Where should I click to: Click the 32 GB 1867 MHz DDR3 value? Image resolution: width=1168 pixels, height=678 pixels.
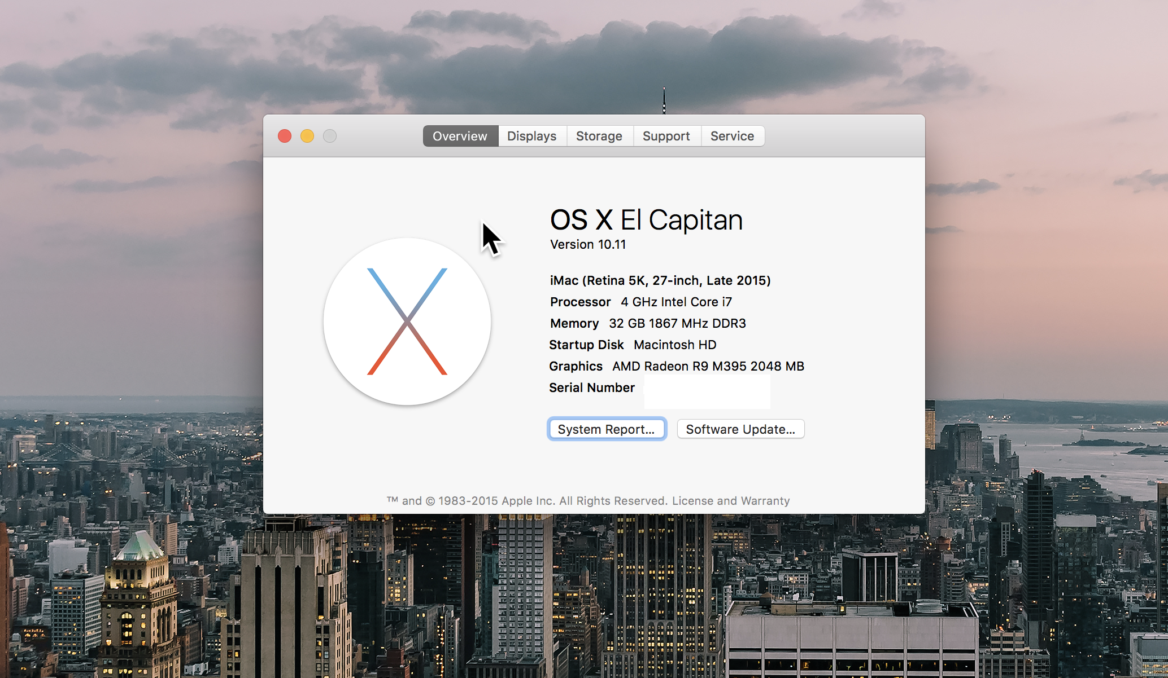pyautogui.click(x=677, y=323)
